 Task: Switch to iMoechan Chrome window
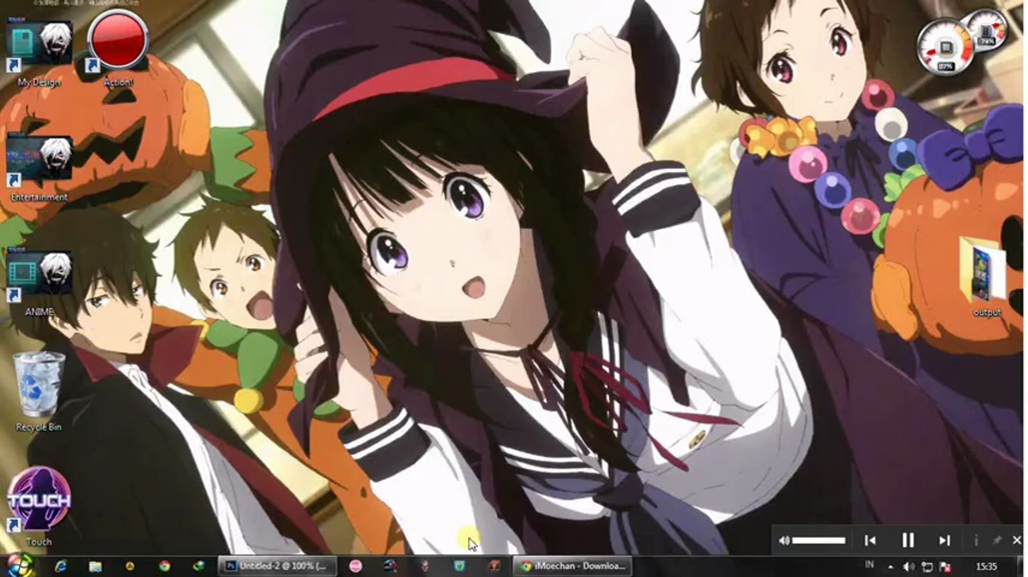point(573,566)
